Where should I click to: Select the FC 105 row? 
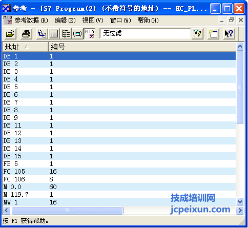[119, 172]
